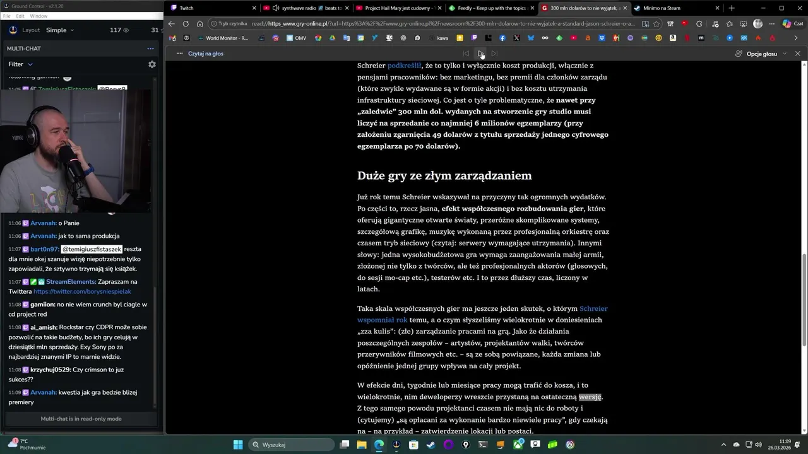Click username krzychuj0529 in chat
Viewport: 808px width, 454px height.
pyautogui.click(x=50, y=370)
